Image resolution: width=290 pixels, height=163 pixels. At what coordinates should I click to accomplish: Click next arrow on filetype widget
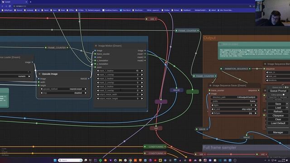click(x=256, y=113)
